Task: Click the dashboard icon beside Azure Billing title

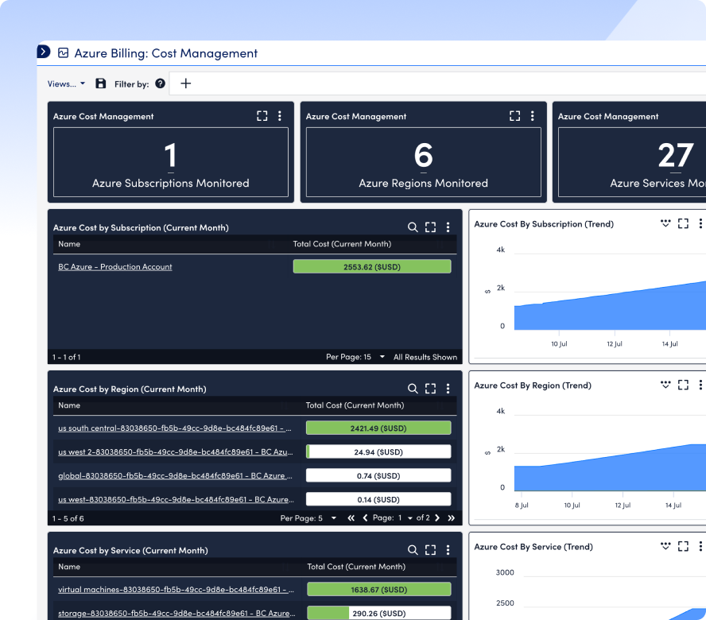Action: (63, 53)
